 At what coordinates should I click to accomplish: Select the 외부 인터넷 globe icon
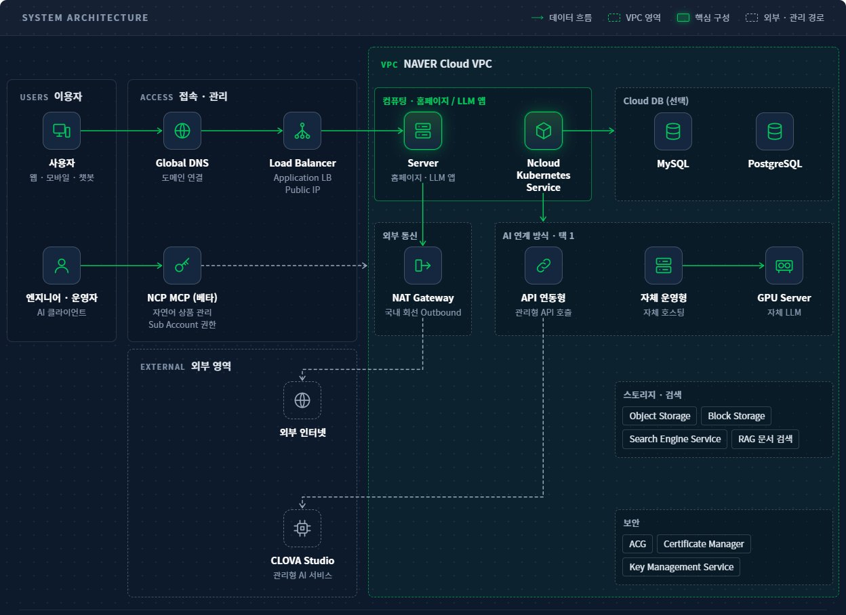[x=302, y=400]
